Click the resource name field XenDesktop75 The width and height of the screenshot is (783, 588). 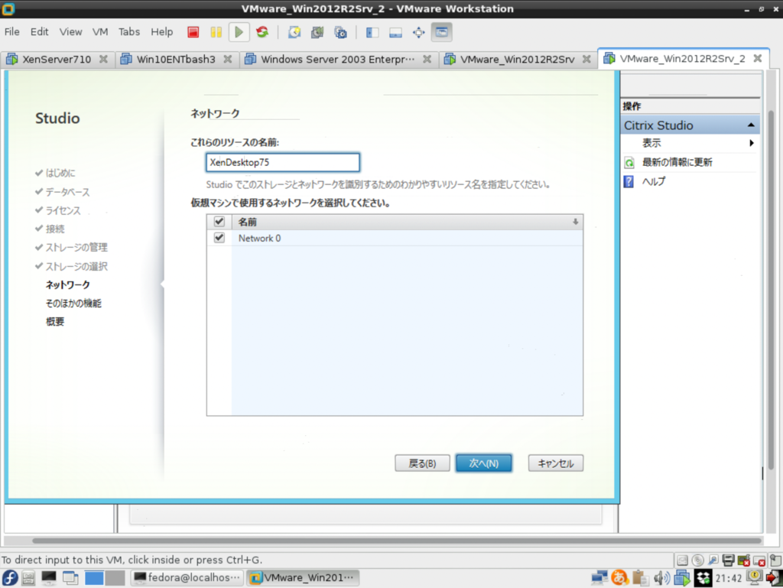click(x=283, y=162)
